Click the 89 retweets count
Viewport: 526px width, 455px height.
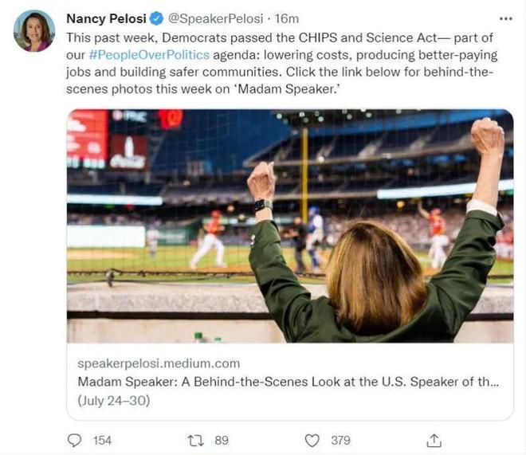[x=222, y=440]
